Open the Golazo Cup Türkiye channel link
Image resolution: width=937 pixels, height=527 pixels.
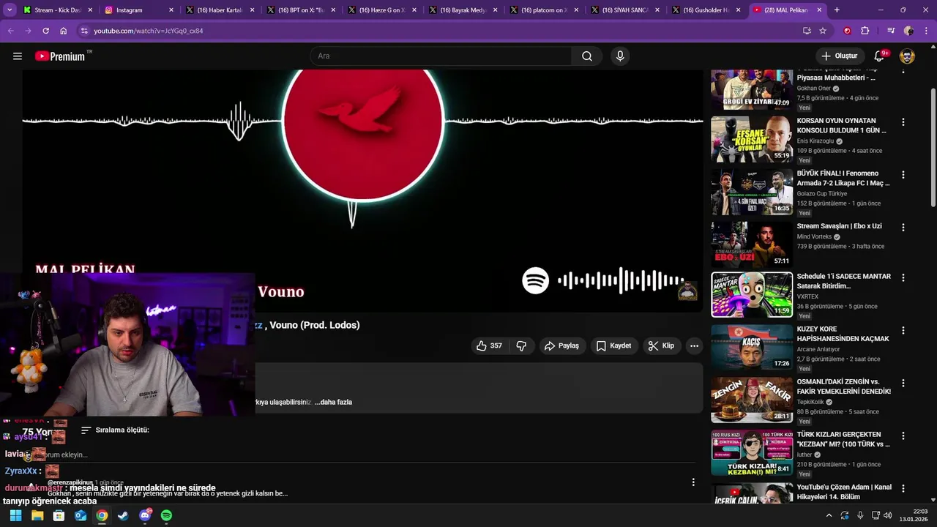pos(822,194)
